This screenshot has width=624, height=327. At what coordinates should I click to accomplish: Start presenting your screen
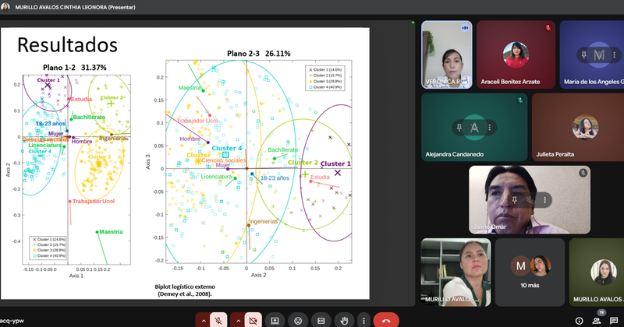pos(275,320)
